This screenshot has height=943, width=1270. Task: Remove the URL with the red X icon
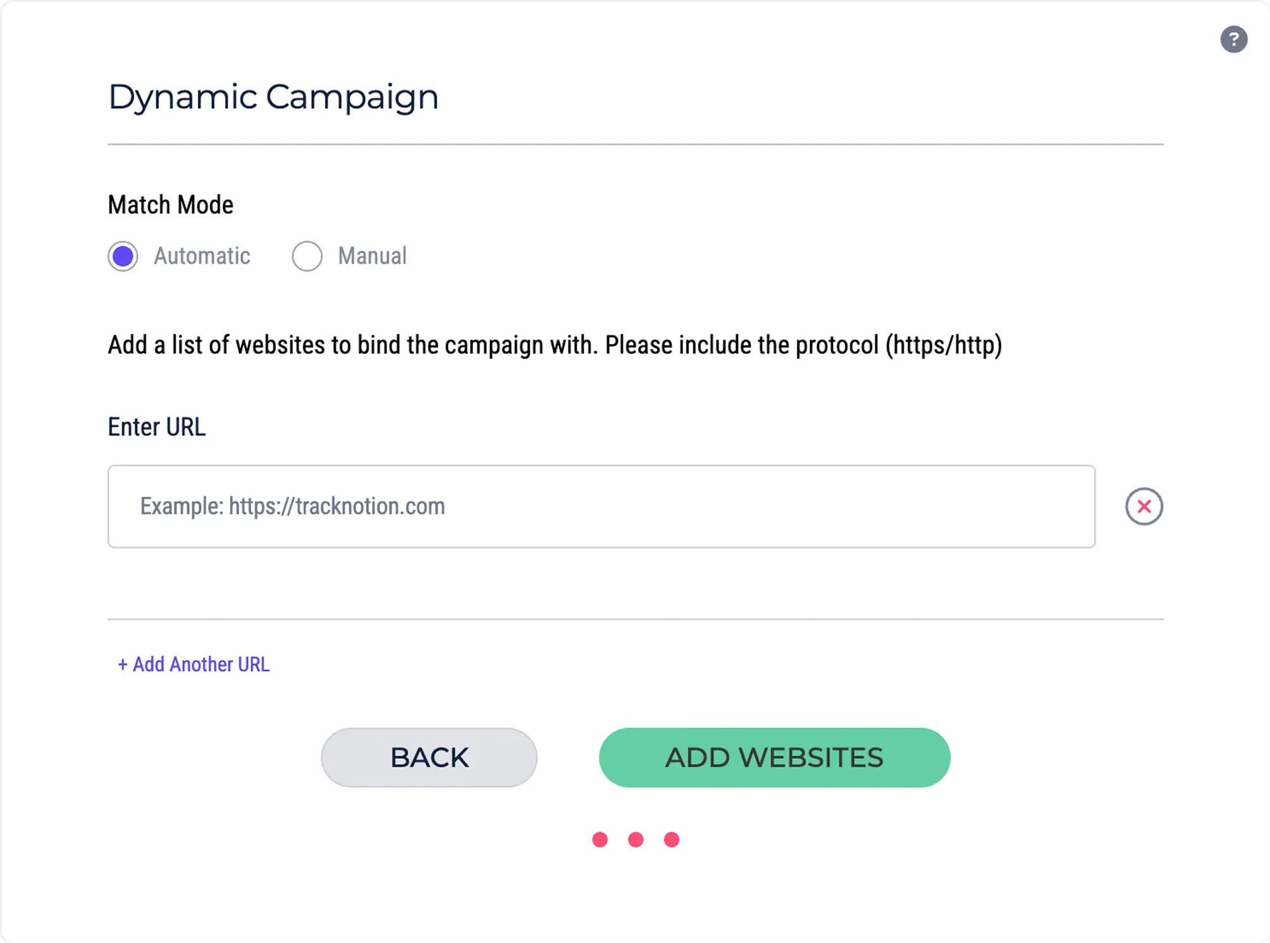click(x=1144, y=506)
